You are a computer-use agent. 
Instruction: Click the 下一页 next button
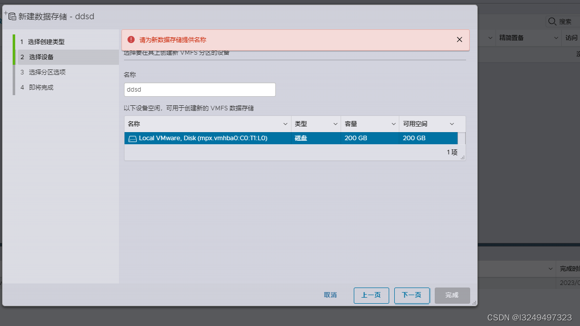tap(411, 295)
